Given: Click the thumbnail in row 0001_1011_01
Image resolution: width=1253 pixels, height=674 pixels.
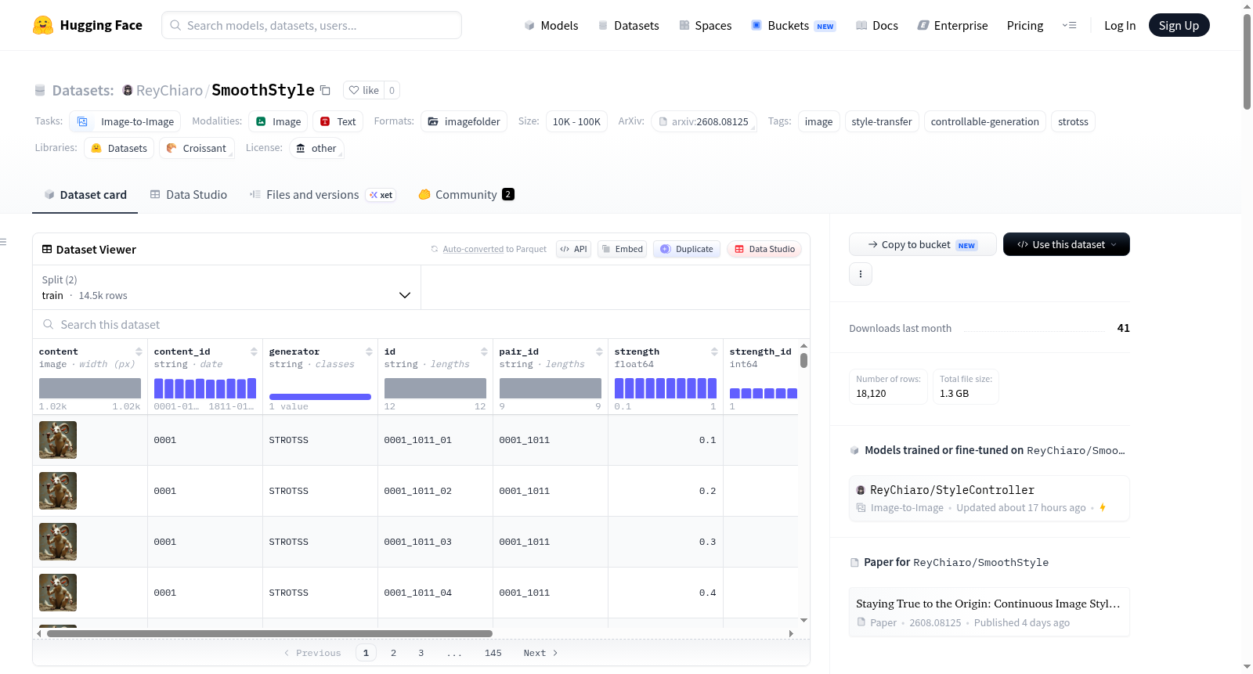Looking at the screenshot, I should pyautogui.click(x=58, y=440).
